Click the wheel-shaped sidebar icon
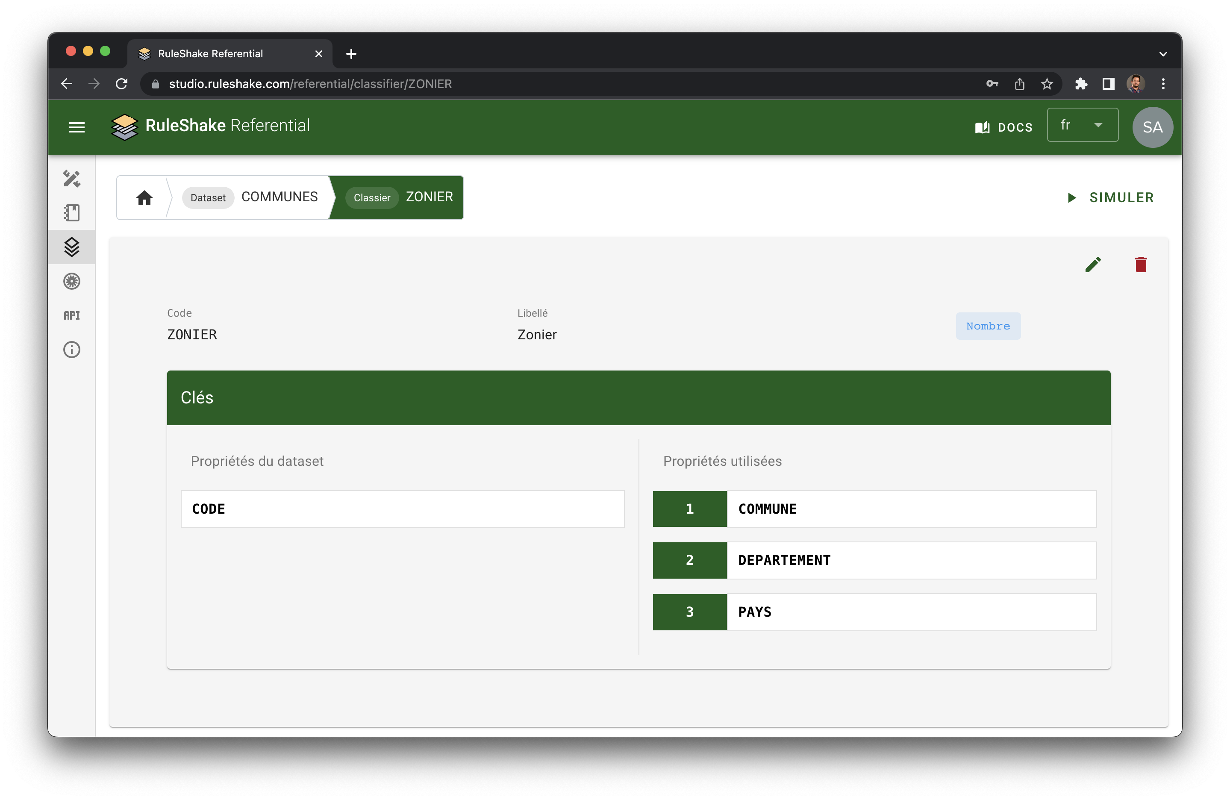 [72, 281]
